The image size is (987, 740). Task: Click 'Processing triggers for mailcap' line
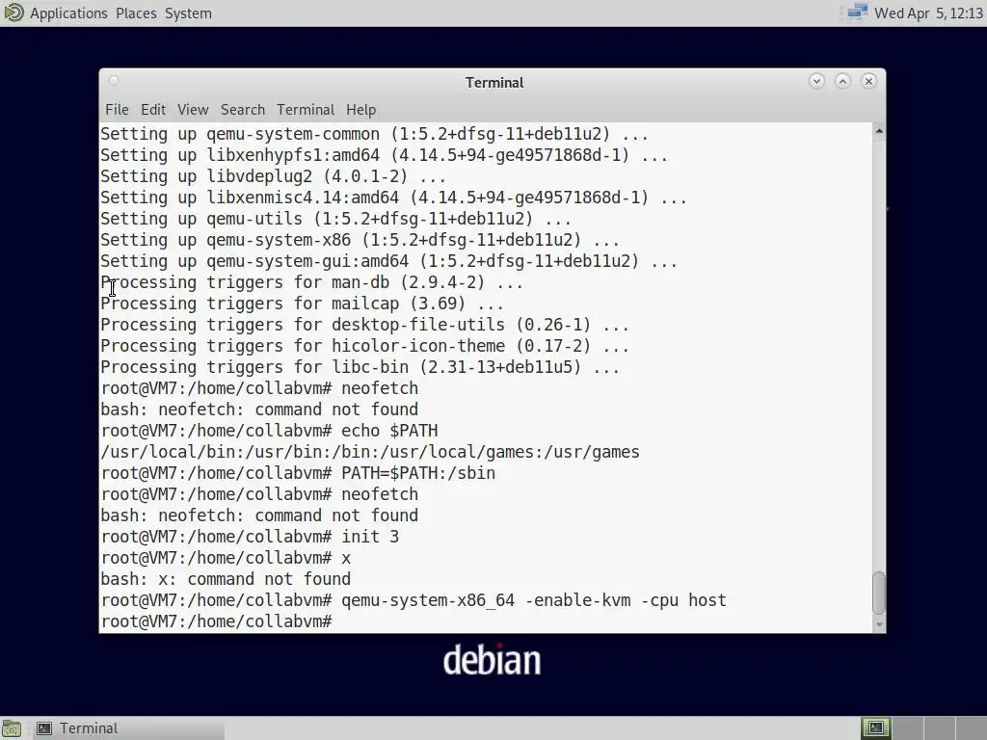[x=302, y=304]
